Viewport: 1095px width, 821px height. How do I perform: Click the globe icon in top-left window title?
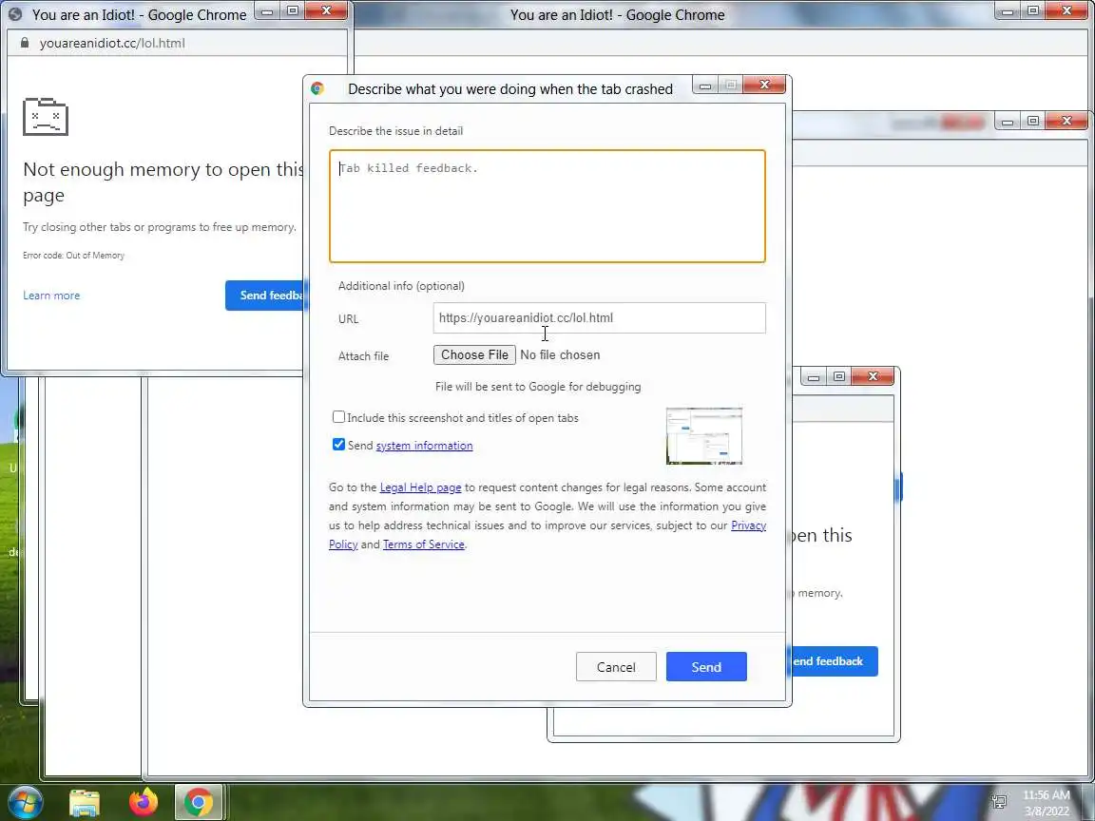[x=15, y=14]
